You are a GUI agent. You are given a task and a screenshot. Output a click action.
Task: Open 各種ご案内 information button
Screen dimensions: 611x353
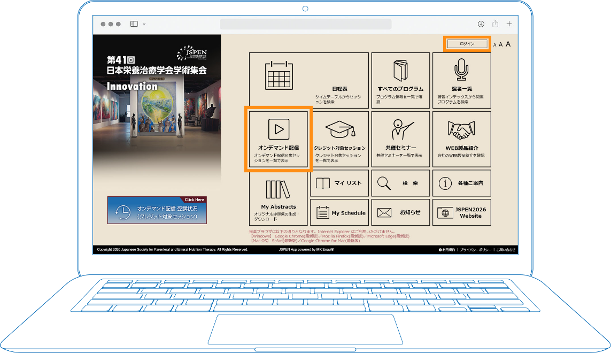pos(461,183)
